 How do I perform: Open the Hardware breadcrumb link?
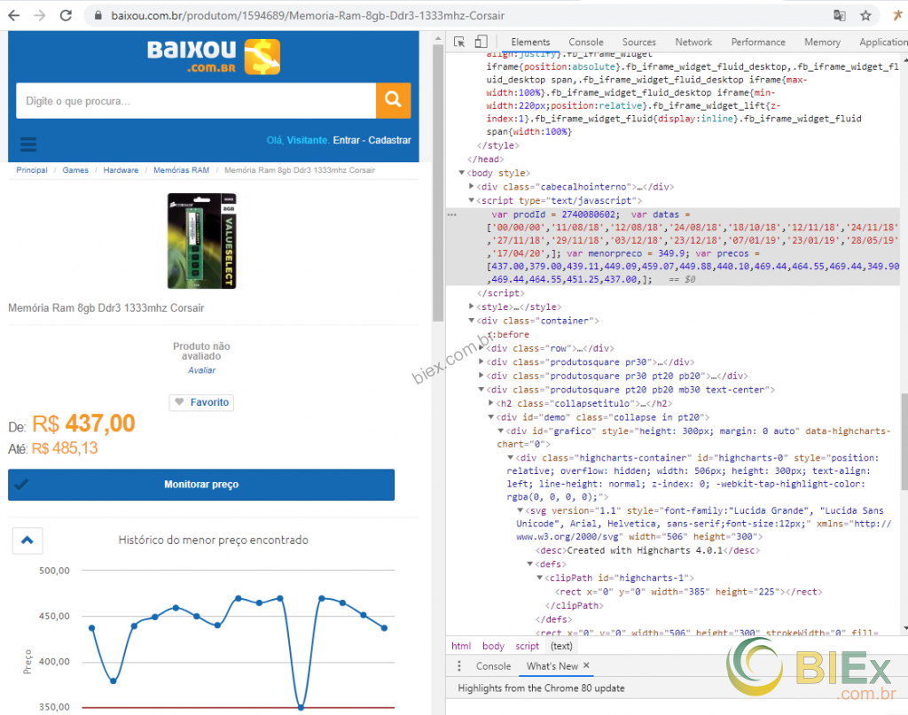[121, 170]
